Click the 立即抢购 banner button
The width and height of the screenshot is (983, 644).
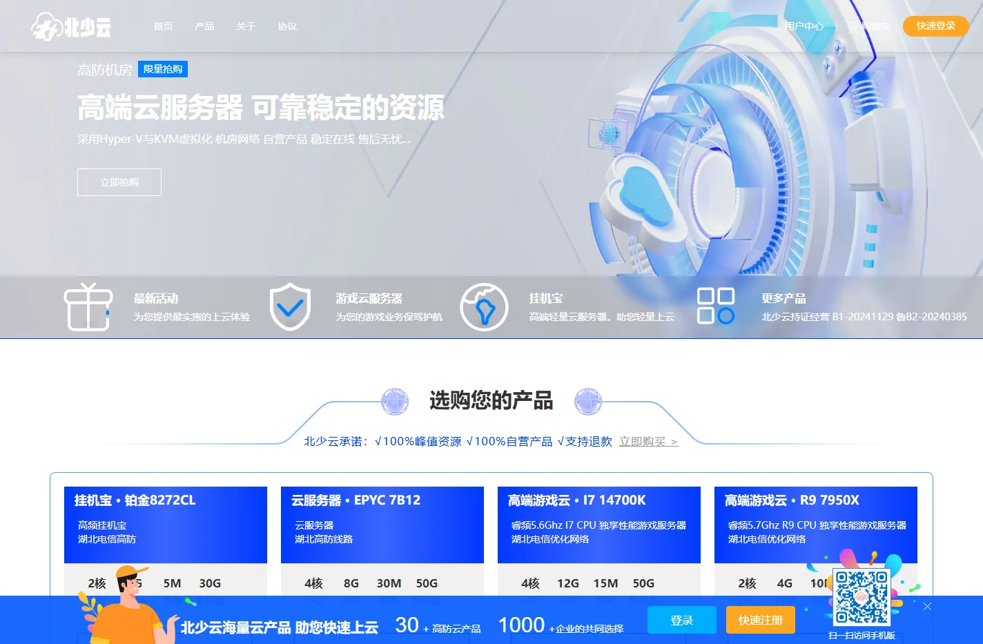(x=119, y=182)
